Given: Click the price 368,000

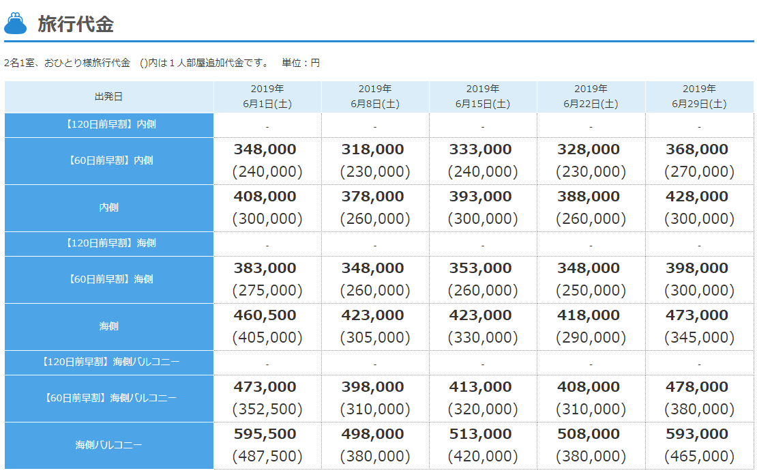Looking at the screenshot, I should pyautogui.click(x=697, y=149).
